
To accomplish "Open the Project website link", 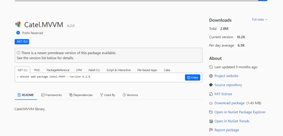I will pos(226,76).
